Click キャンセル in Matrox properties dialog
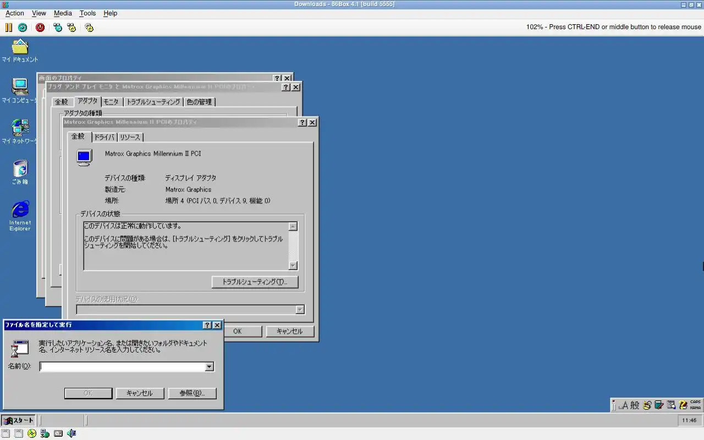The height and width of the screenshot is (440, 704). [x=290, y=331]
